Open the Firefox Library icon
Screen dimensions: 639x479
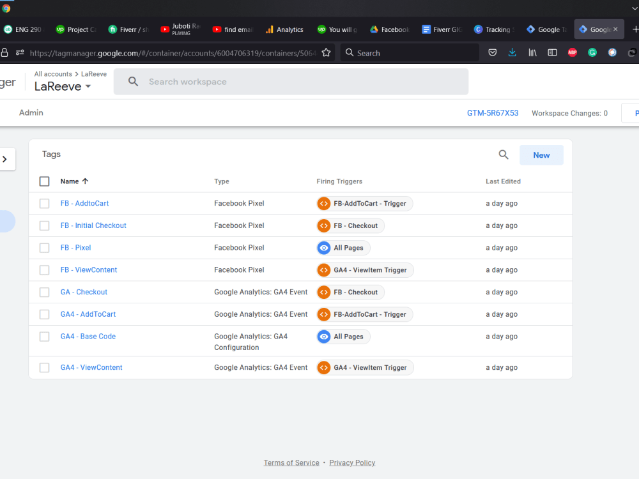532,52
